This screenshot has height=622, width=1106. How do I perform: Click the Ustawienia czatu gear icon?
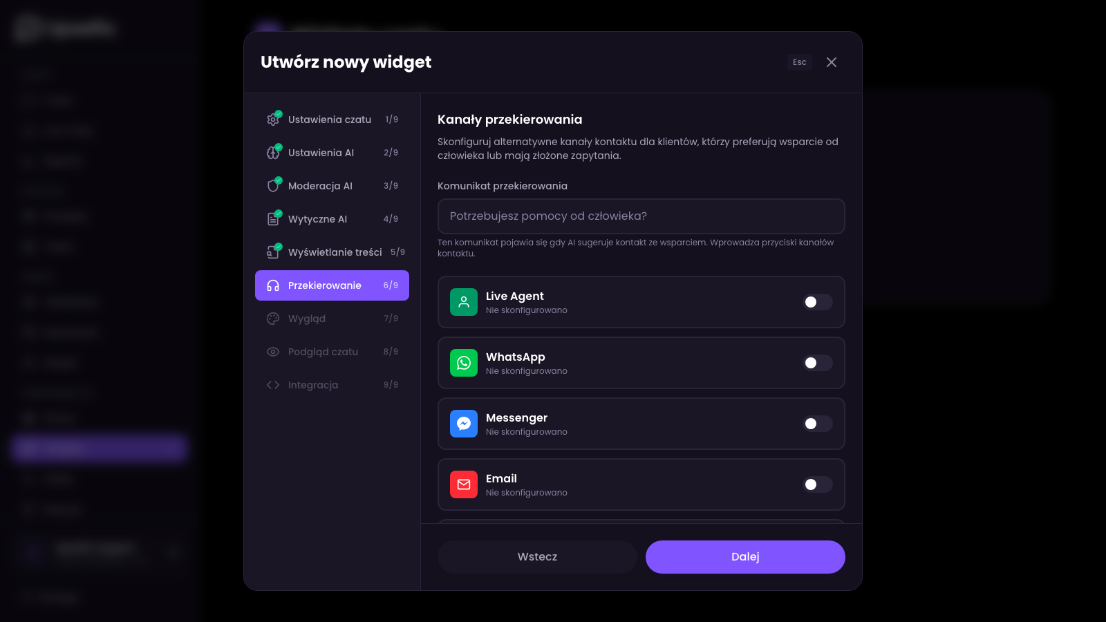tap(273, 120)
